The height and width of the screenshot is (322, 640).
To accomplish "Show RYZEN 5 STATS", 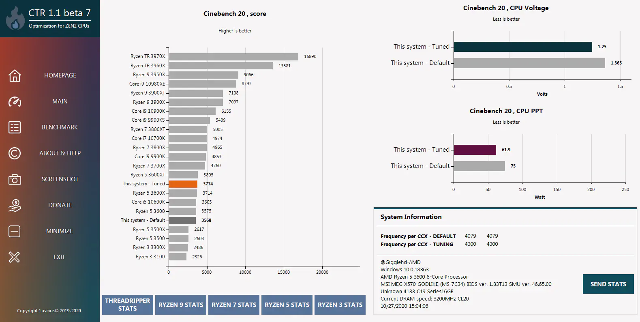I will point(287,305).
